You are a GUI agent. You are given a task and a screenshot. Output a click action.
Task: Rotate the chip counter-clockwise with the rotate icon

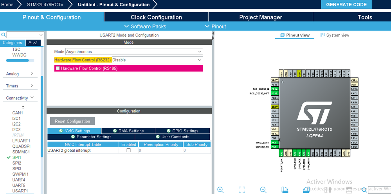point(306,190)
